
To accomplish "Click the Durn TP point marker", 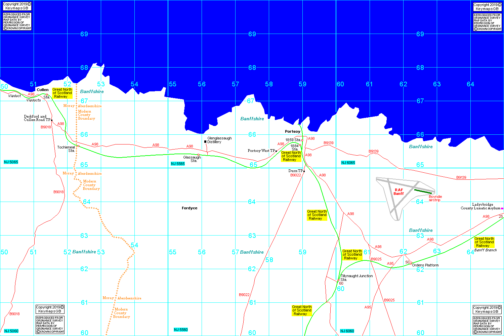I will pyautogui.click(x=304, y=171).
